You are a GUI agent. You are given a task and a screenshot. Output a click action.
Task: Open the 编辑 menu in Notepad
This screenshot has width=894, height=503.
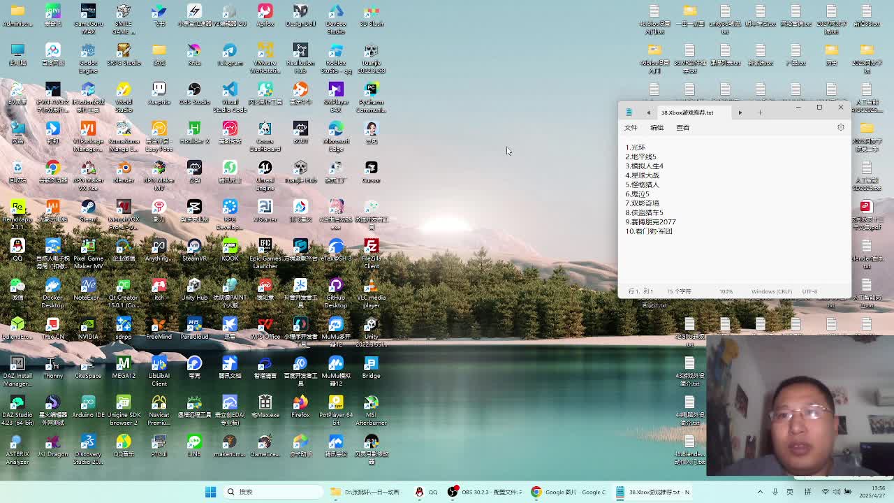(x=657, y=128)
